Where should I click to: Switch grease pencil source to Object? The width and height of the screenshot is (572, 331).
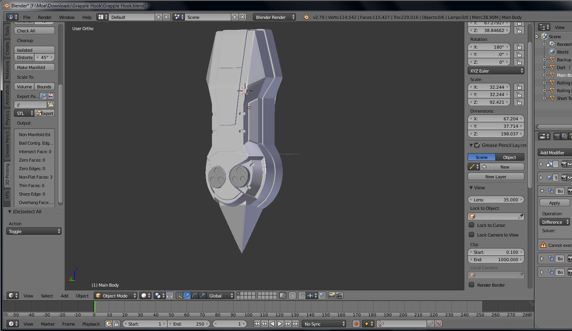pos(510,157)
